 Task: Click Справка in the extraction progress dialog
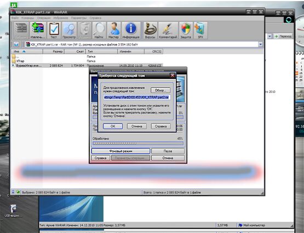click(100, 158)
